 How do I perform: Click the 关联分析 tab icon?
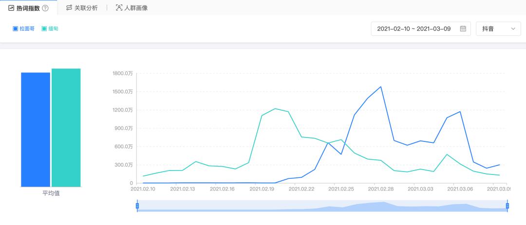(69, 8)
